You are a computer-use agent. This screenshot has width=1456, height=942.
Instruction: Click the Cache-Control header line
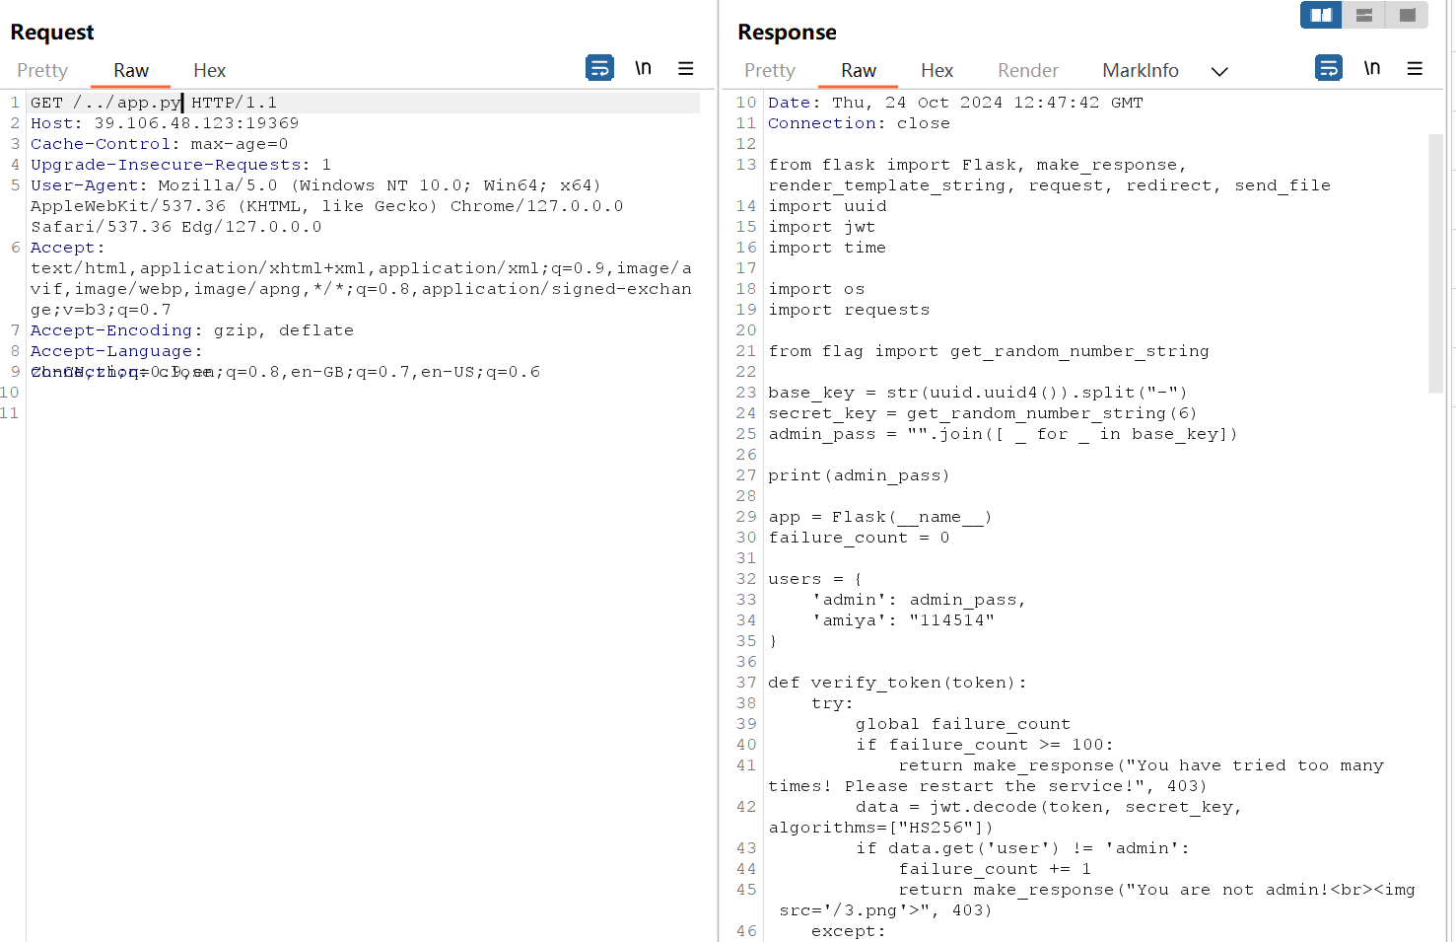160,144
